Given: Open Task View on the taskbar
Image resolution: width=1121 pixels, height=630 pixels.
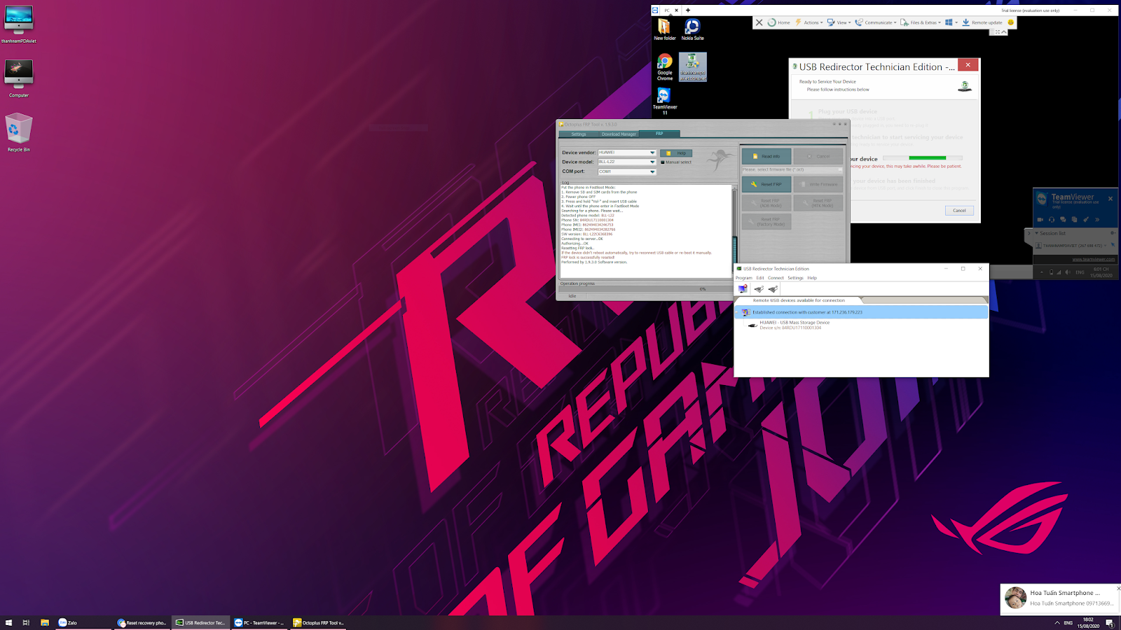Looking at the screenshot, I should [26, 622].
